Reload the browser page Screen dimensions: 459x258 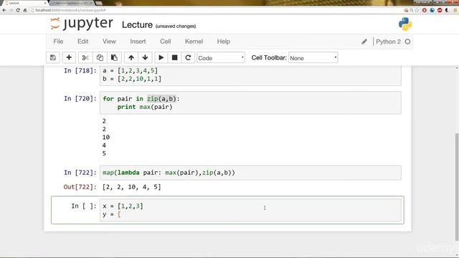(18, 10)
